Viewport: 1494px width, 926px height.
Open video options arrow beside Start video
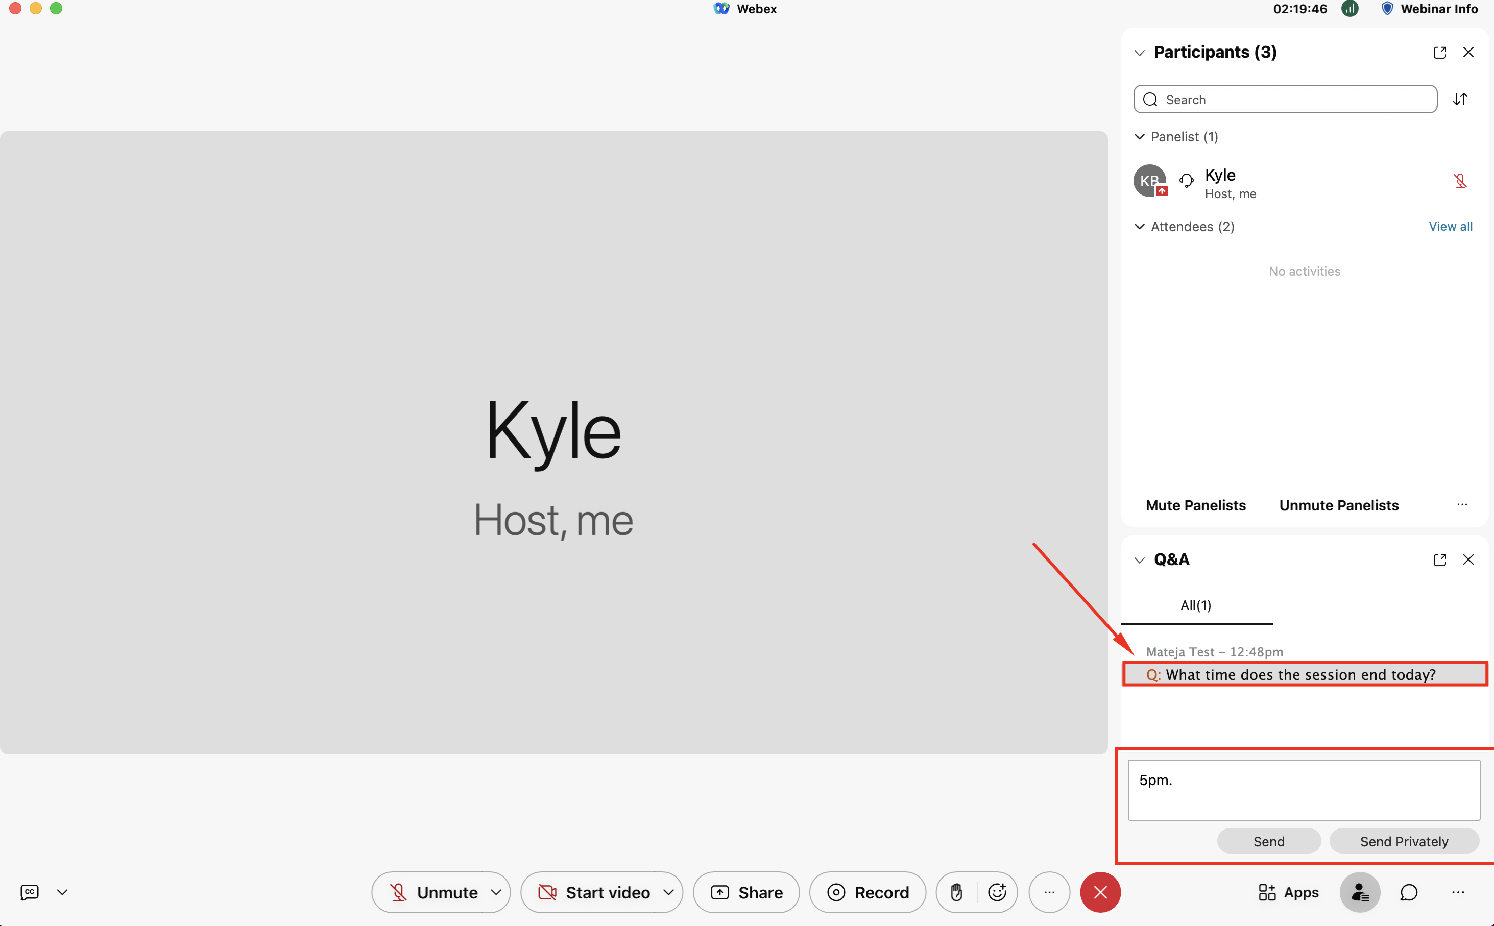pyautogui.click(x=668, y=892)
